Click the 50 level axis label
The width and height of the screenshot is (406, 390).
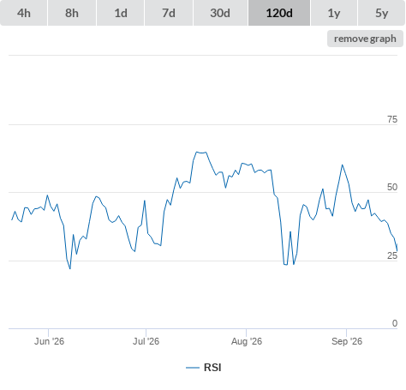tap(392, 187)
